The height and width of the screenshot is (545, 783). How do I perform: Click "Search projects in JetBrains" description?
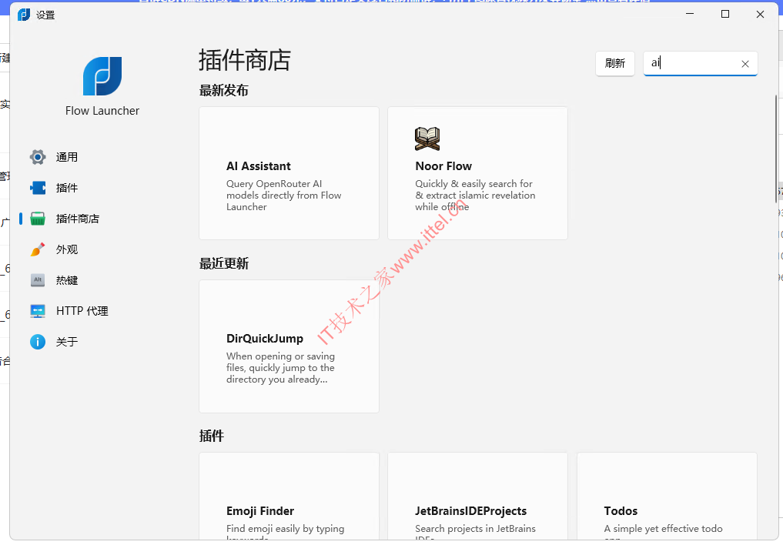point(475,529)
